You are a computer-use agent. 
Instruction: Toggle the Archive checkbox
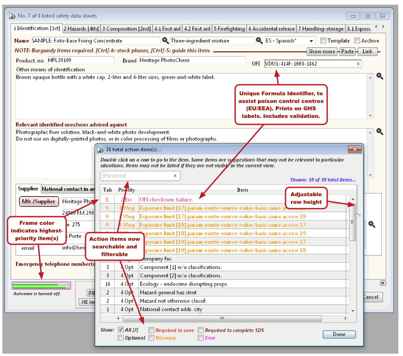tap(357, 41)
